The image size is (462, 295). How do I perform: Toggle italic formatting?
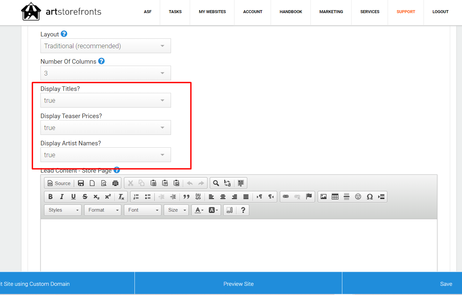pyautogui.click(x=62, y=197)
